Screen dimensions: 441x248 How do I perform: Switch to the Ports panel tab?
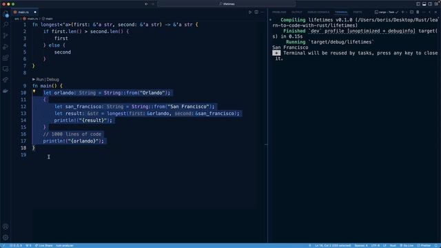coord(358,12)
